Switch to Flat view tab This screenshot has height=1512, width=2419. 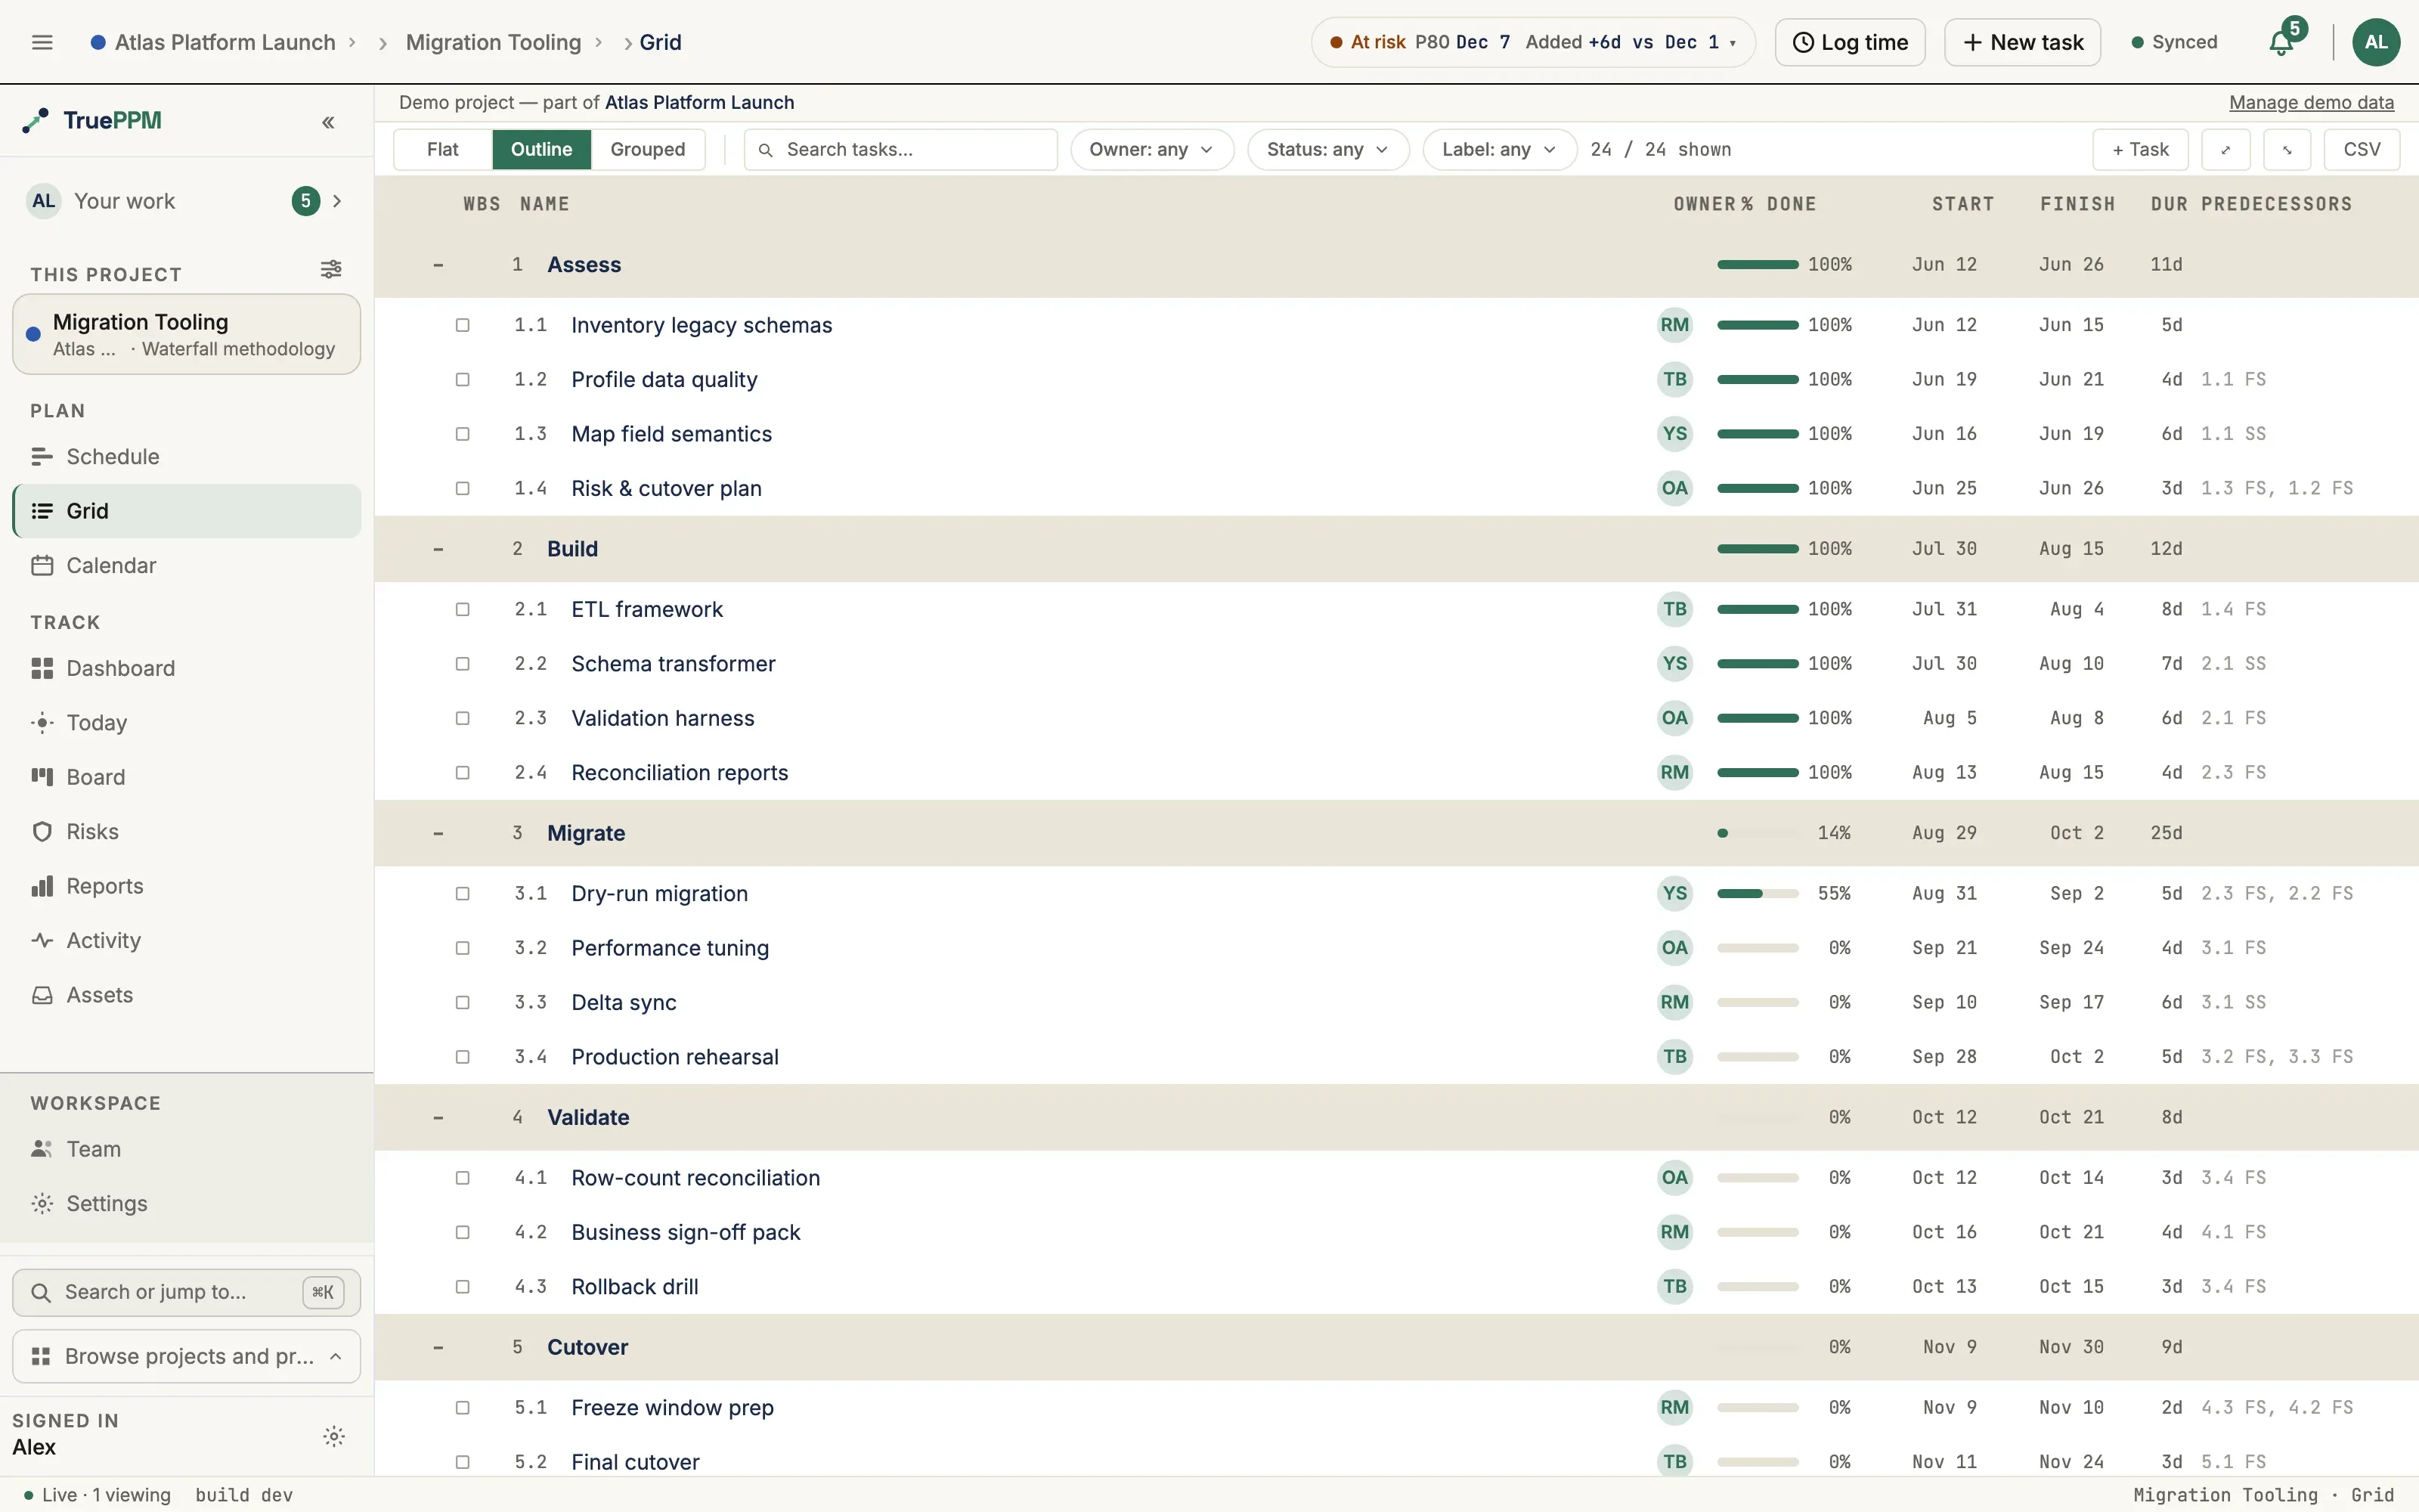click(x=443, y=149)
